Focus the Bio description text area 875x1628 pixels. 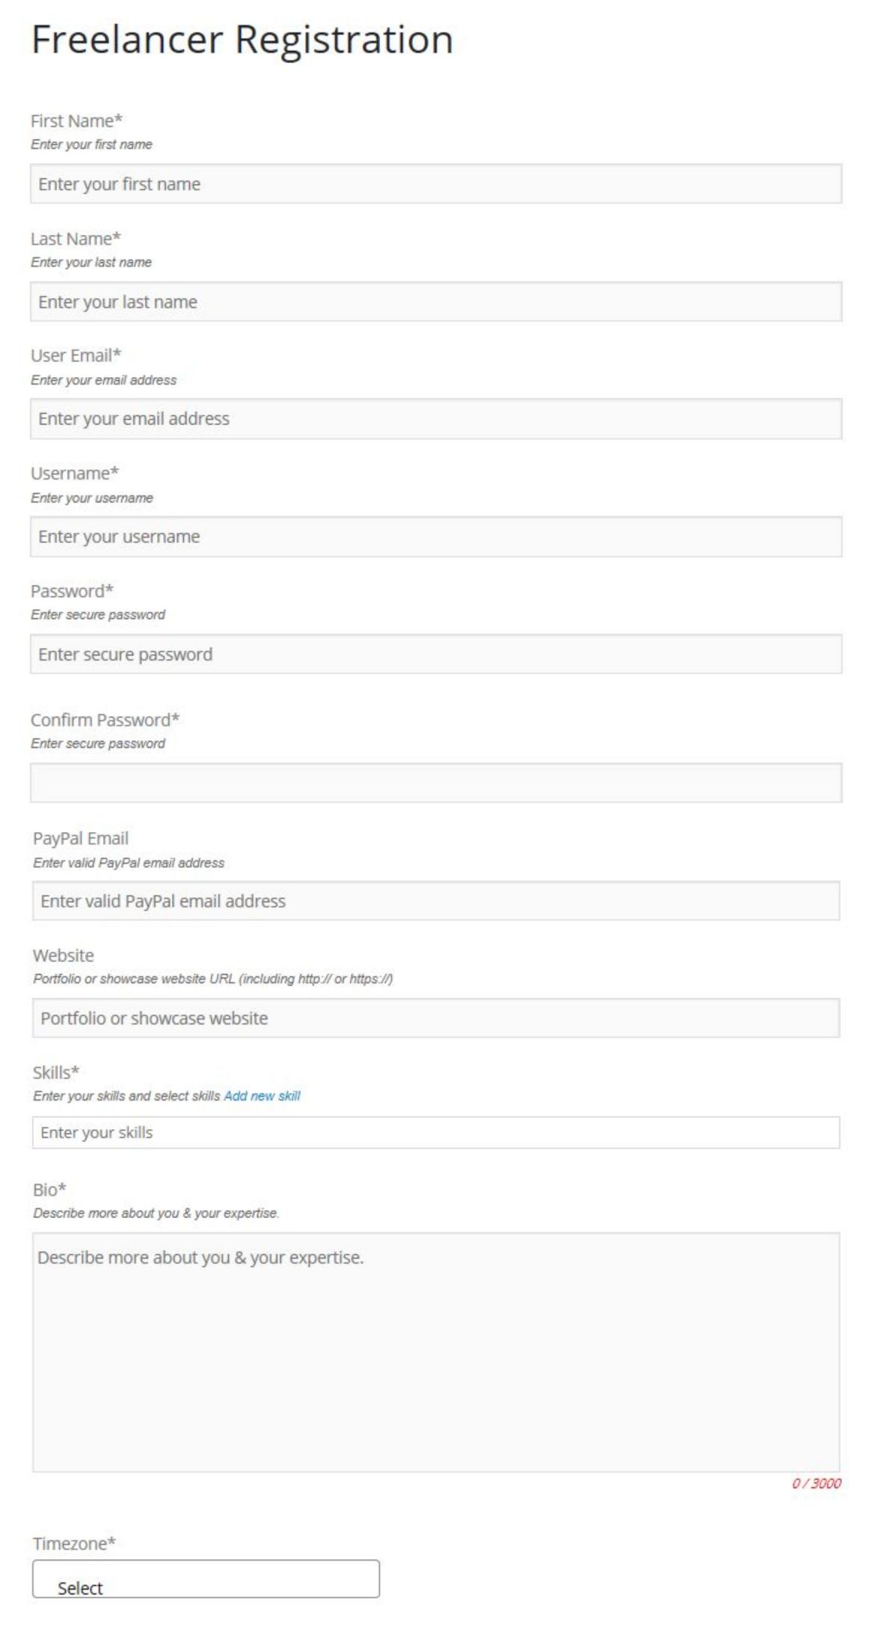pos(435,1353)
